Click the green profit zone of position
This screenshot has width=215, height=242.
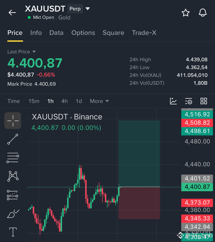(x=139, y=154)
